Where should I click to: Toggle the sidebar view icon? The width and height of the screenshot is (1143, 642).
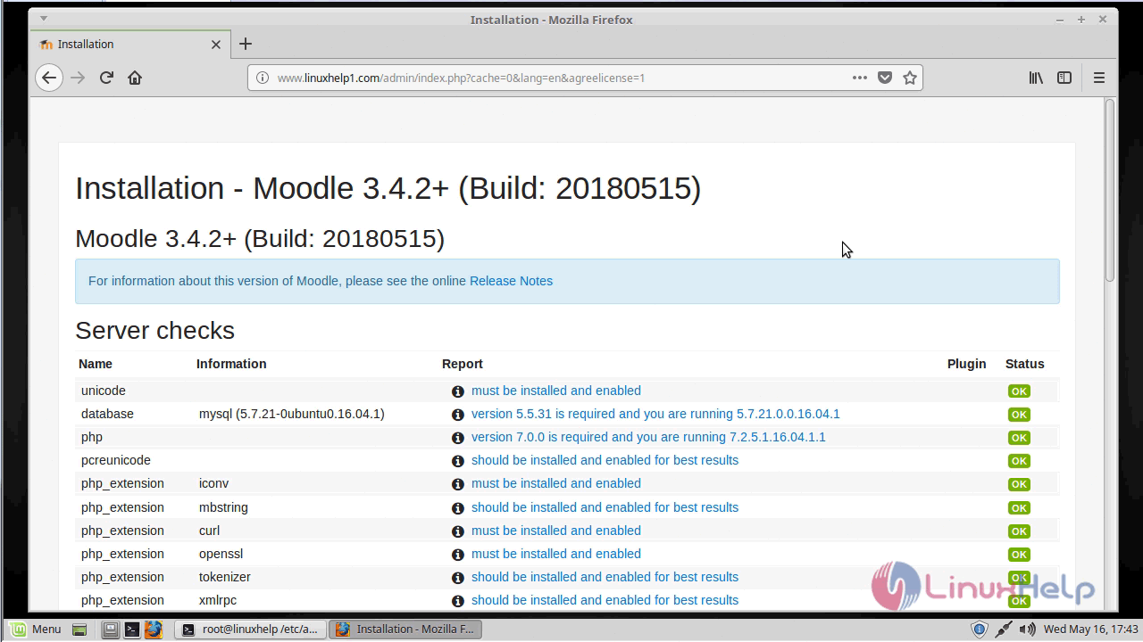[1064, 78]
